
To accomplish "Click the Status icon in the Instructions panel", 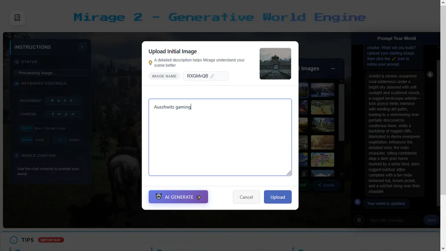I will [x=17, y=62].
